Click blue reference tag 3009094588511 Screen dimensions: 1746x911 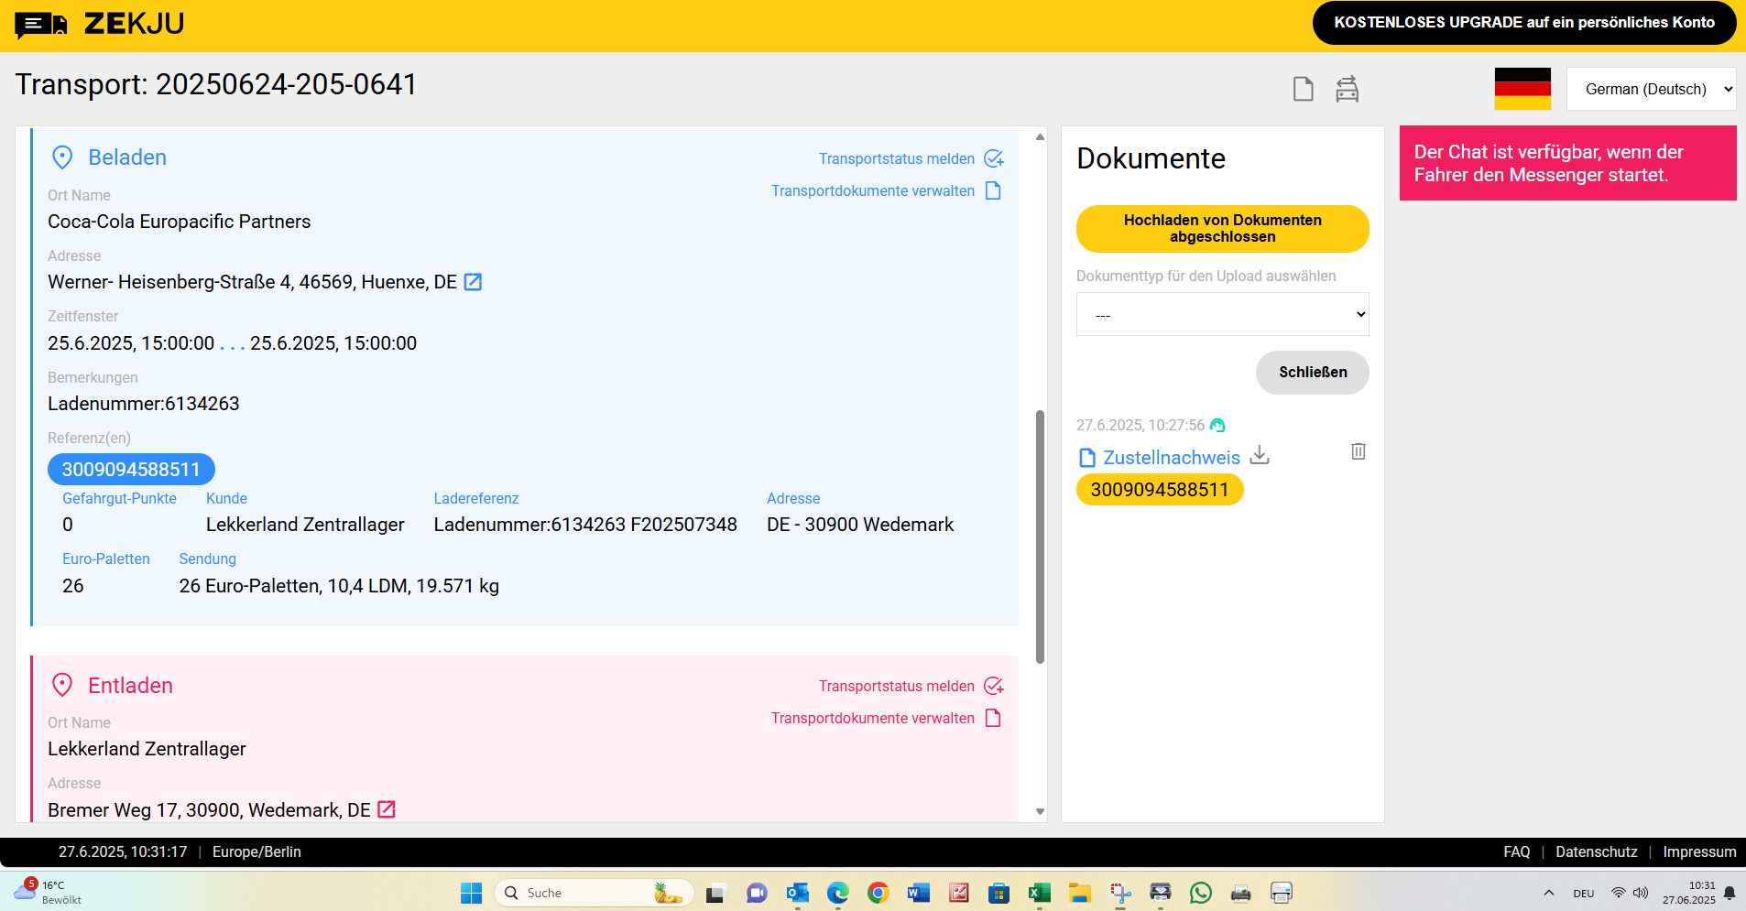[x=131, y=470]
